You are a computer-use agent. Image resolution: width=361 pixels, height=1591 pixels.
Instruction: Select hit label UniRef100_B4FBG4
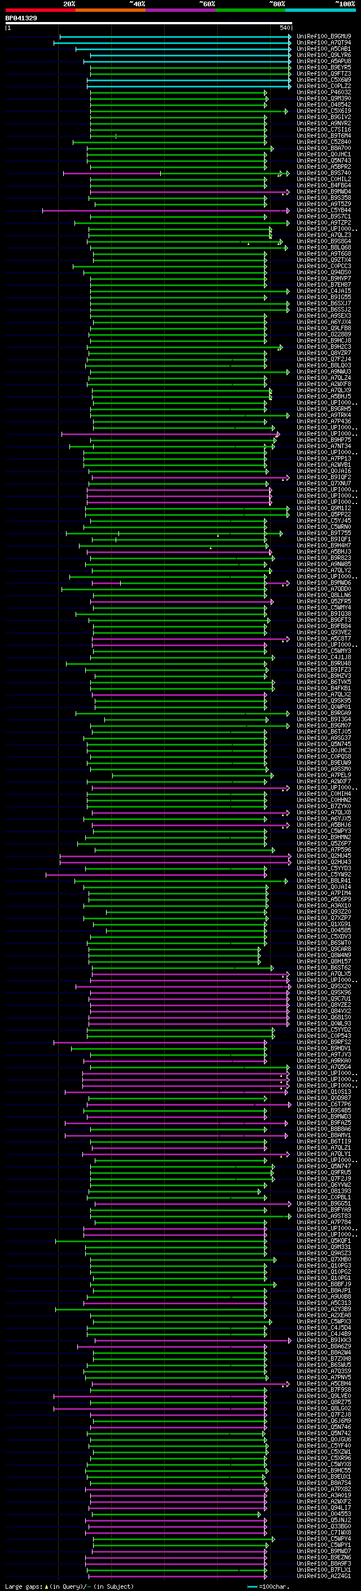coord(324,185)
